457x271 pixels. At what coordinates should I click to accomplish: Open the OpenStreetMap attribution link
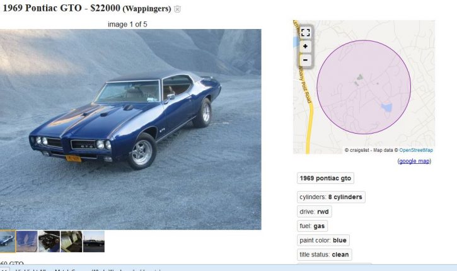[416, 150]
